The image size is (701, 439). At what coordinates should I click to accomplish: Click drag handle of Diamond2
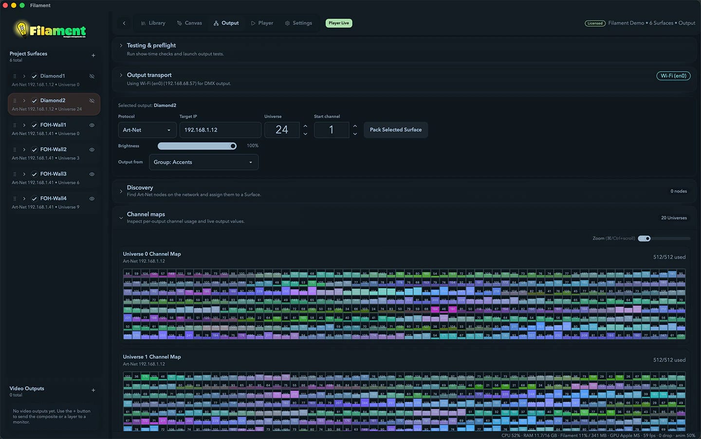(15, 101)
